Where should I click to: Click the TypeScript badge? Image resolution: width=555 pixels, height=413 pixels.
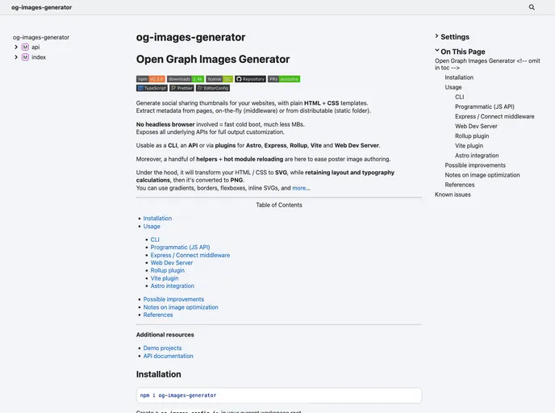[x=152, y=88]
